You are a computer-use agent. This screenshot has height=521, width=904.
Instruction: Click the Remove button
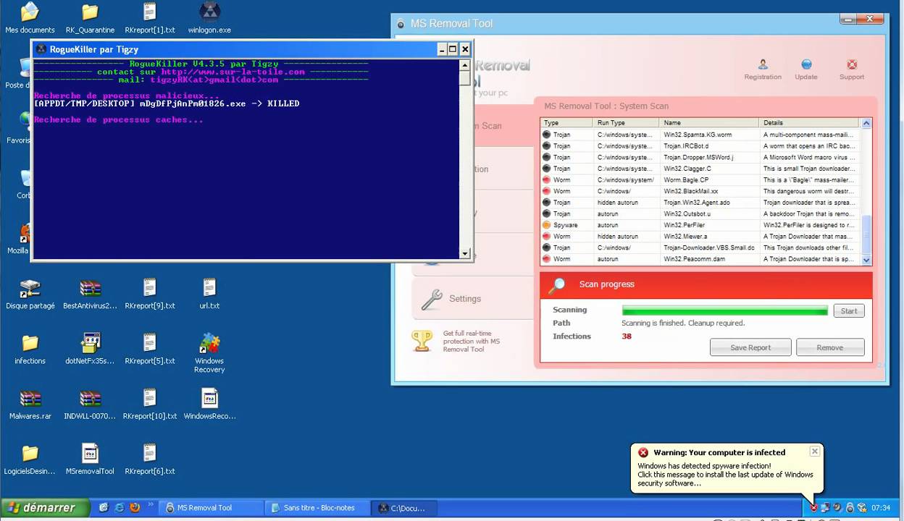point(830,347)
